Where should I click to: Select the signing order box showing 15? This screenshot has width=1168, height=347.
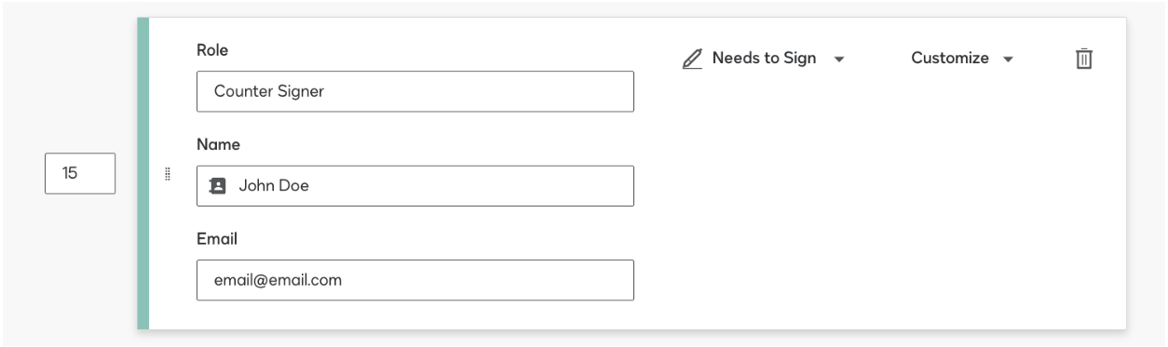80,174
